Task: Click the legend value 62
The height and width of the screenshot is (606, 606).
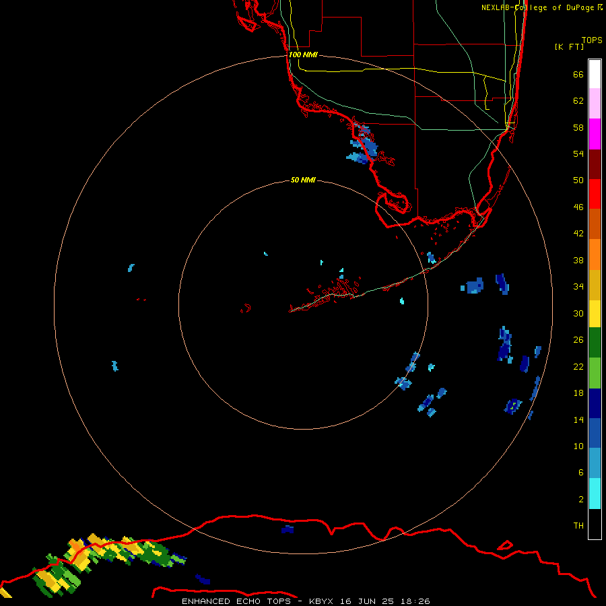Action: [578, 101]
